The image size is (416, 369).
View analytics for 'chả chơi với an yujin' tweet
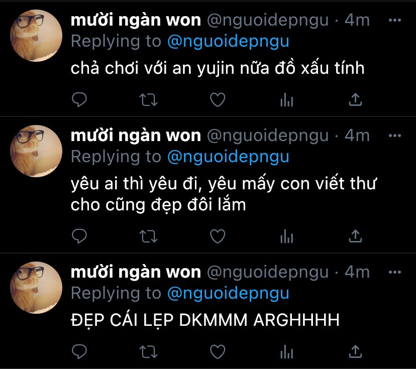(287, 100)
